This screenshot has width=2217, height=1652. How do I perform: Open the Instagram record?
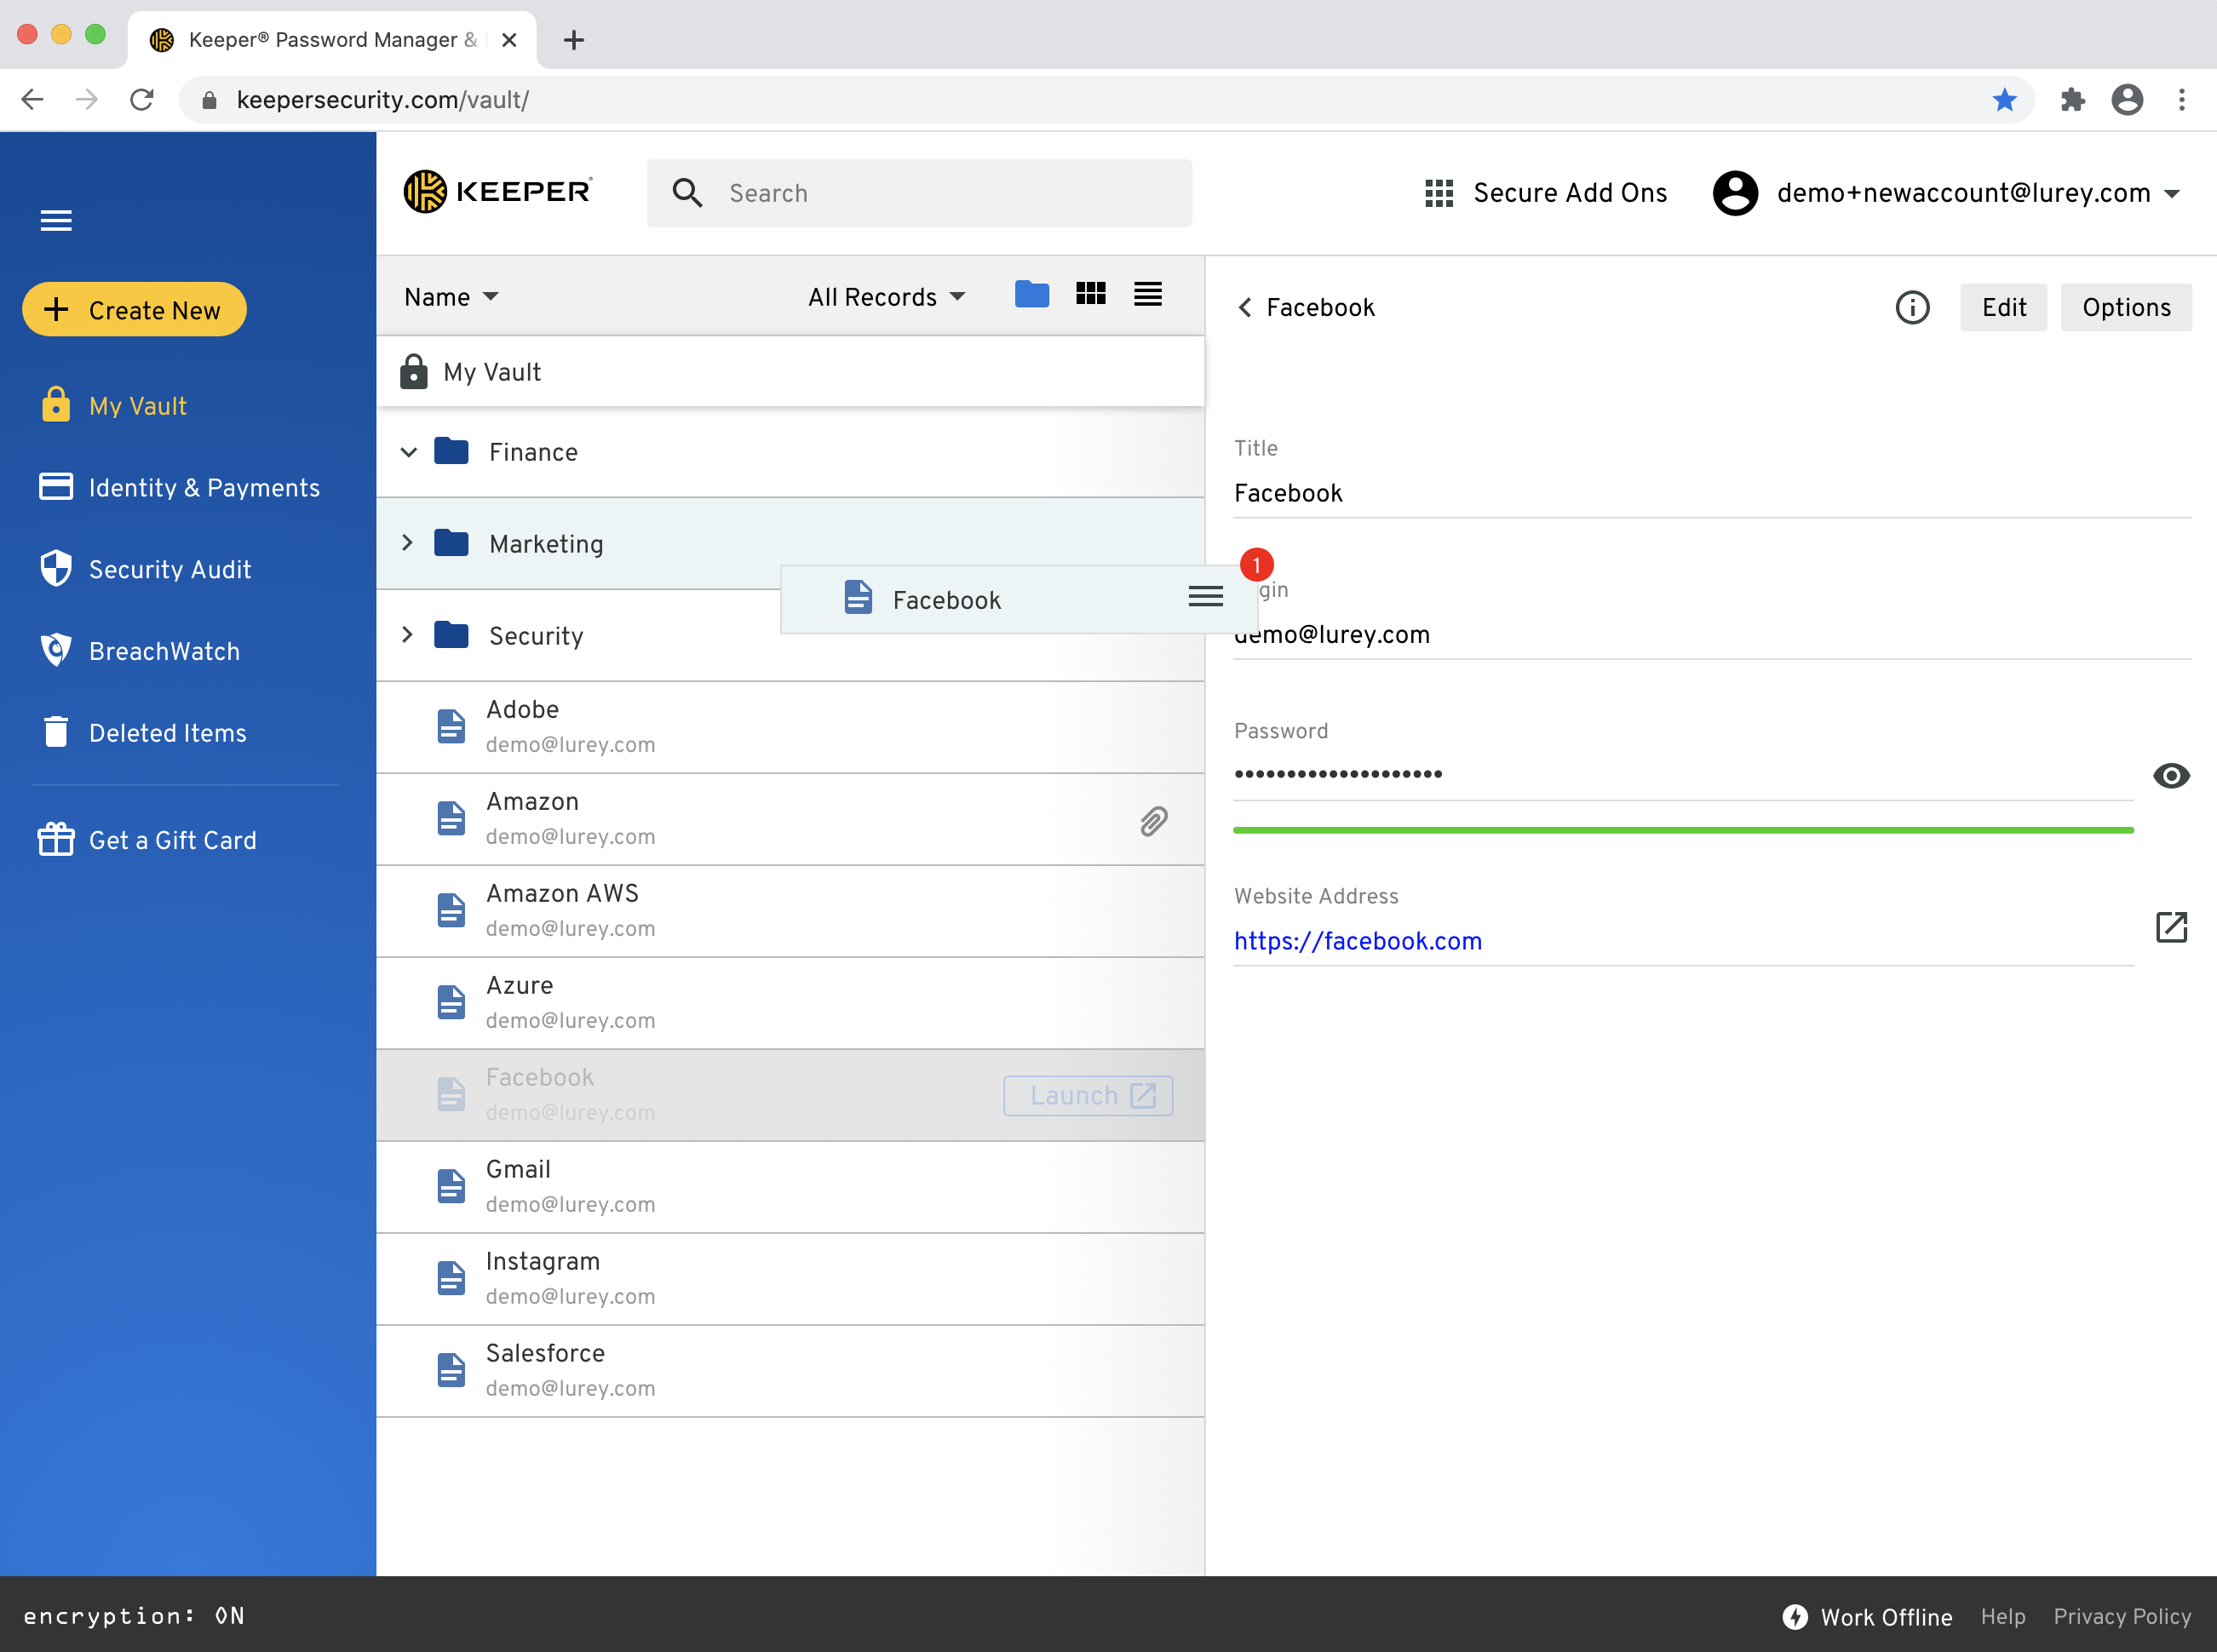pos(790,1279)
